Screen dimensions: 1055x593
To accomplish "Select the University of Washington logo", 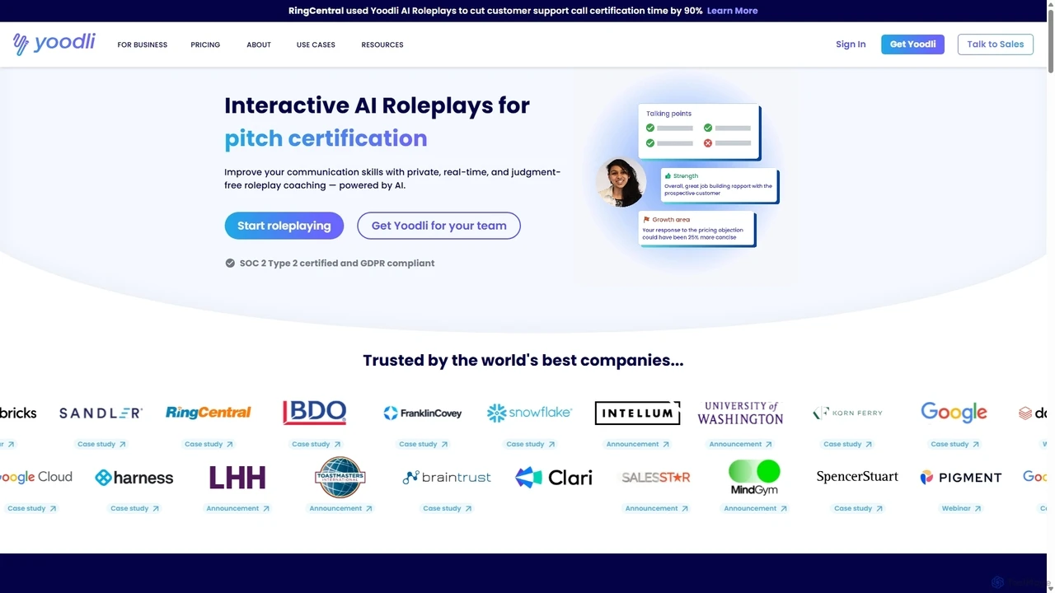I will 740,413.
